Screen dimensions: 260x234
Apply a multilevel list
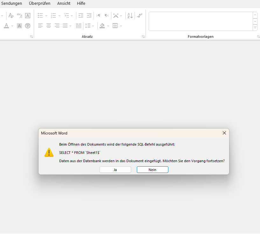[x=67, y=16]
